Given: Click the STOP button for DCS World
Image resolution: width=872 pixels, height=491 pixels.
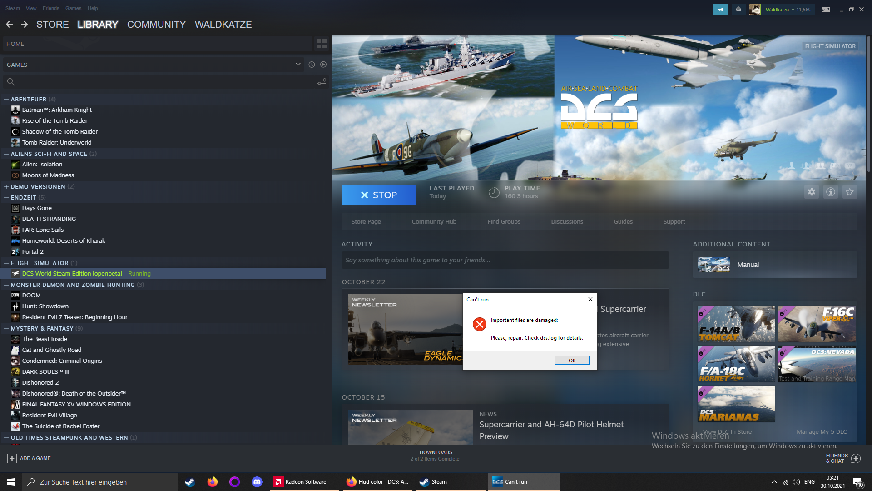Looking at the screenshot, I should pyautogui.click(x=379, y=195).
